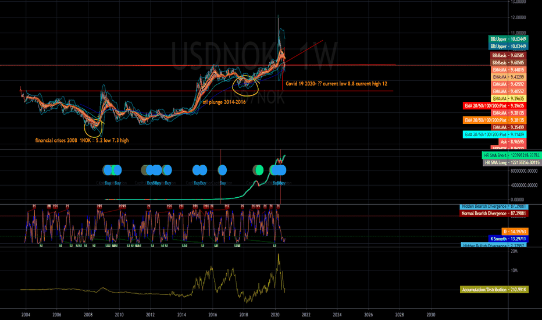Click the 40000000.00000 scale value
This screenshot has width=542, height=320.
[x=524, y=186]
